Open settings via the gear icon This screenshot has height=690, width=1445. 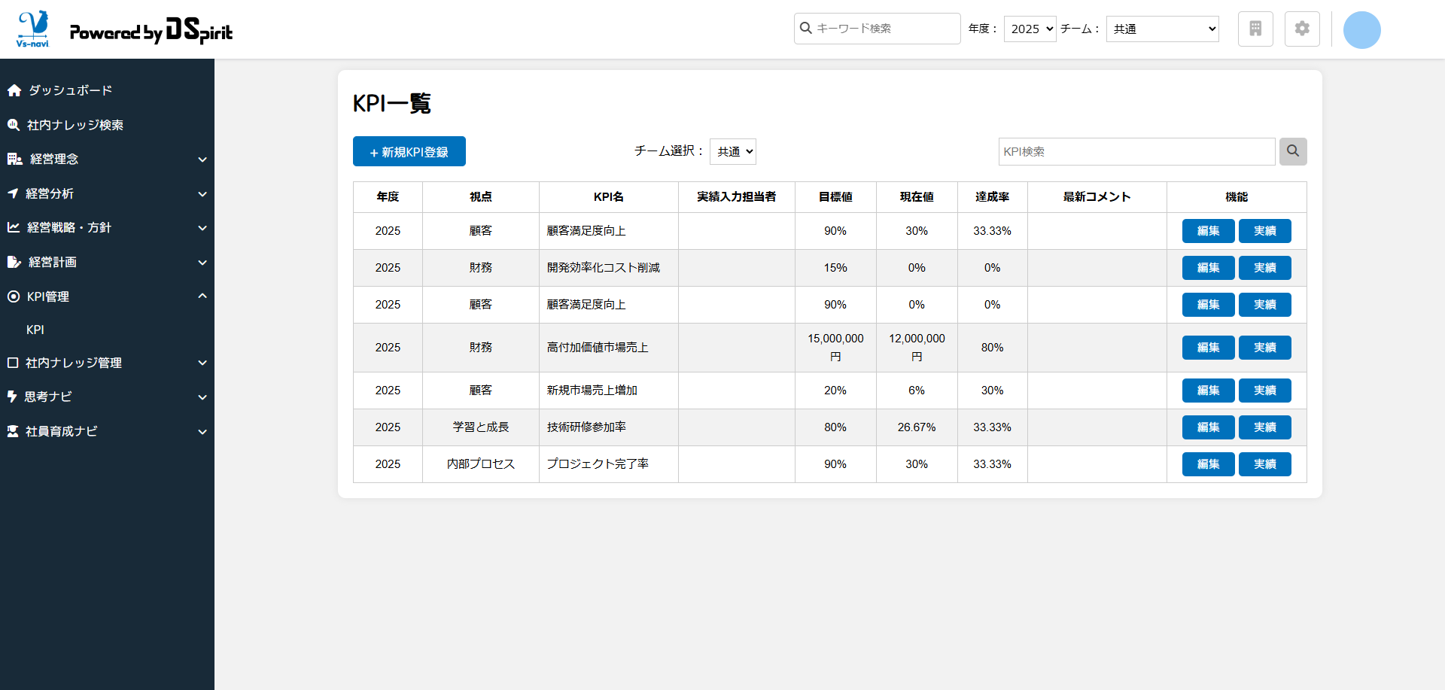[x=1302, y=29]
